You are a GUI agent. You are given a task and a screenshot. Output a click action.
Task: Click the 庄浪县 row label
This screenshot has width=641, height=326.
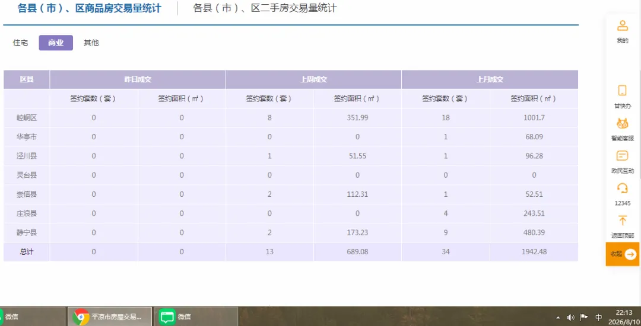point(27,213)
